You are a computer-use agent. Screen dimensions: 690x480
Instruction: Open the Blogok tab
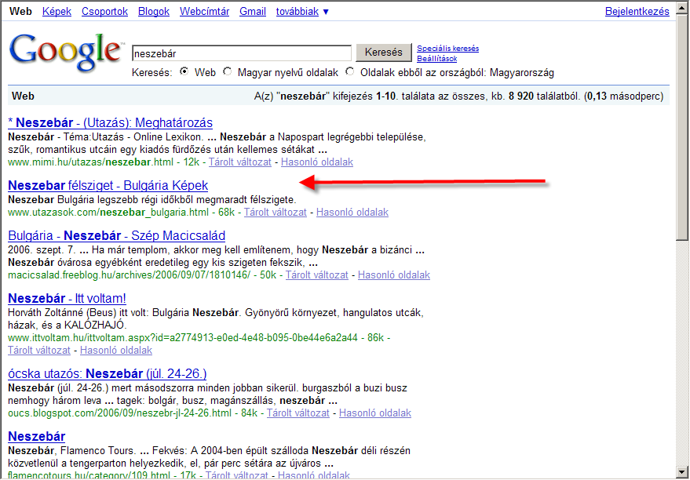coord(154,12)
